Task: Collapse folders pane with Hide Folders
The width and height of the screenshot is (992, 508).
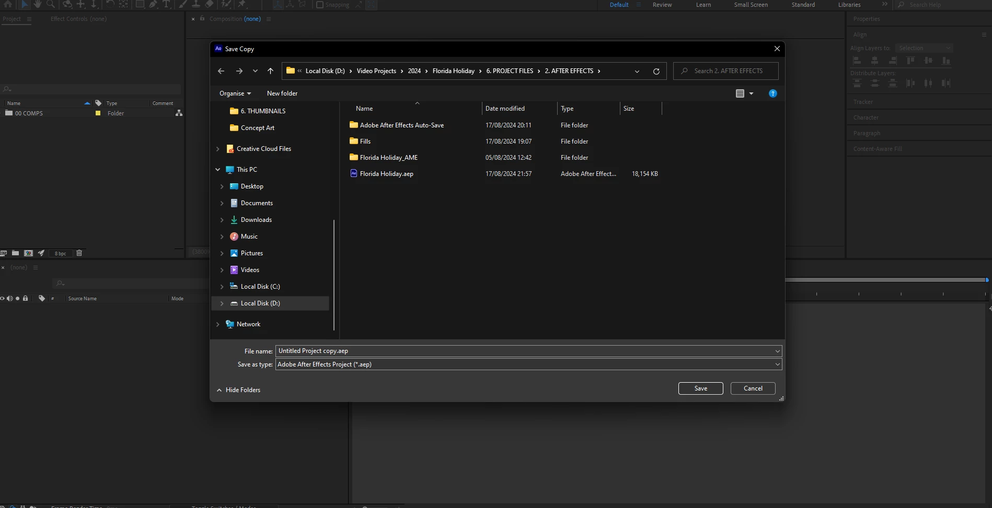Action: (238, 390)
